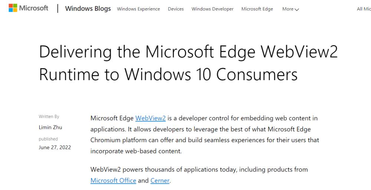The height and width of the screenshot is (190, 371).
Task: Open the partially visible All Microsoft menu
Action: click(364, 9)
